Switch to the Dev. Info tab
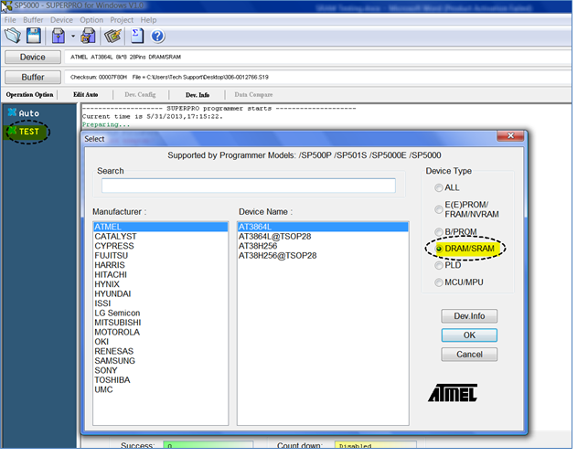The image size is (588, 457). click(x=197, y=94)
